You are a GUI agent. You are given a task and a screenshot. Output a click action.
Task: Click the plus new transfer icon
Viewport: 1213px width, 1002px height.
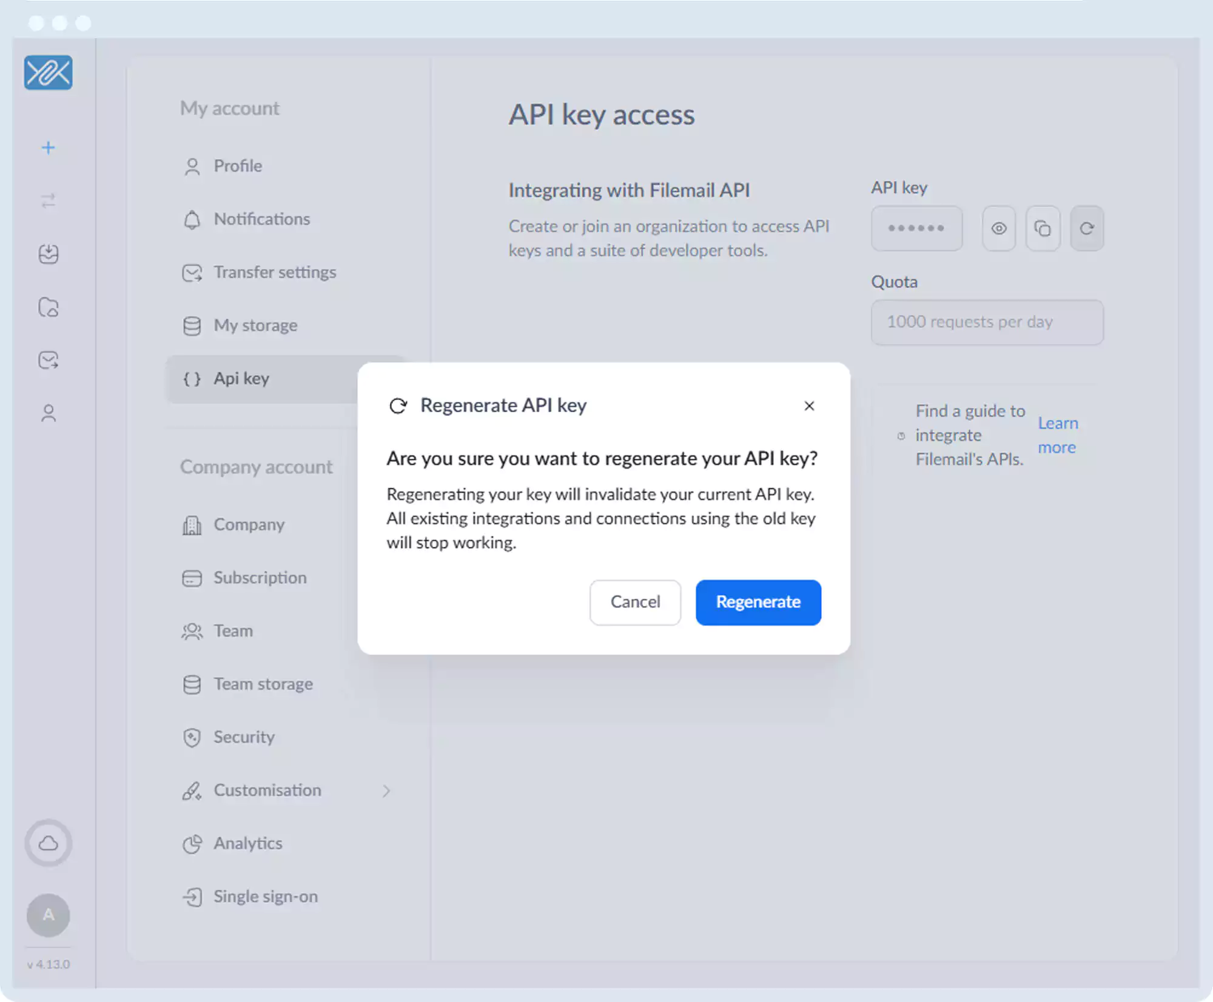pos(48,148)
